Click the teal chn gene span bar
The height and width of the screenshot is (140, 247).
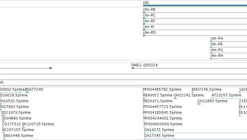tap(195, 5)
